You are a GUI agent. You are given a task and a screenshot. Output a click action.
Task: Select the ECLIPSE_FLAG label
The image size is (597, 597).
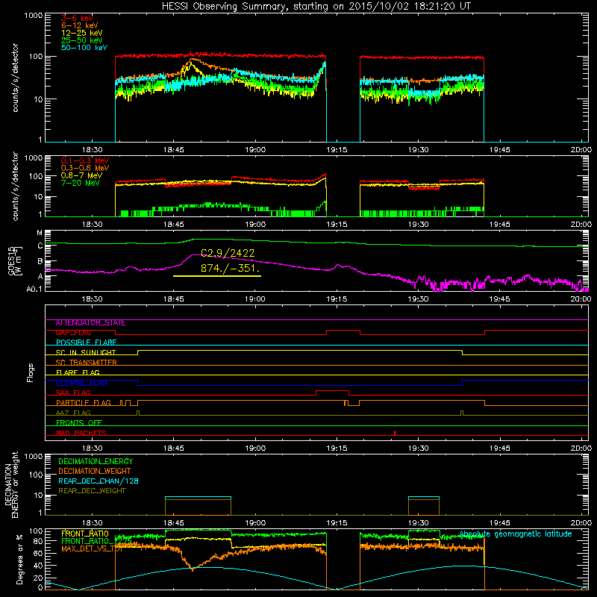pos(81,383)
